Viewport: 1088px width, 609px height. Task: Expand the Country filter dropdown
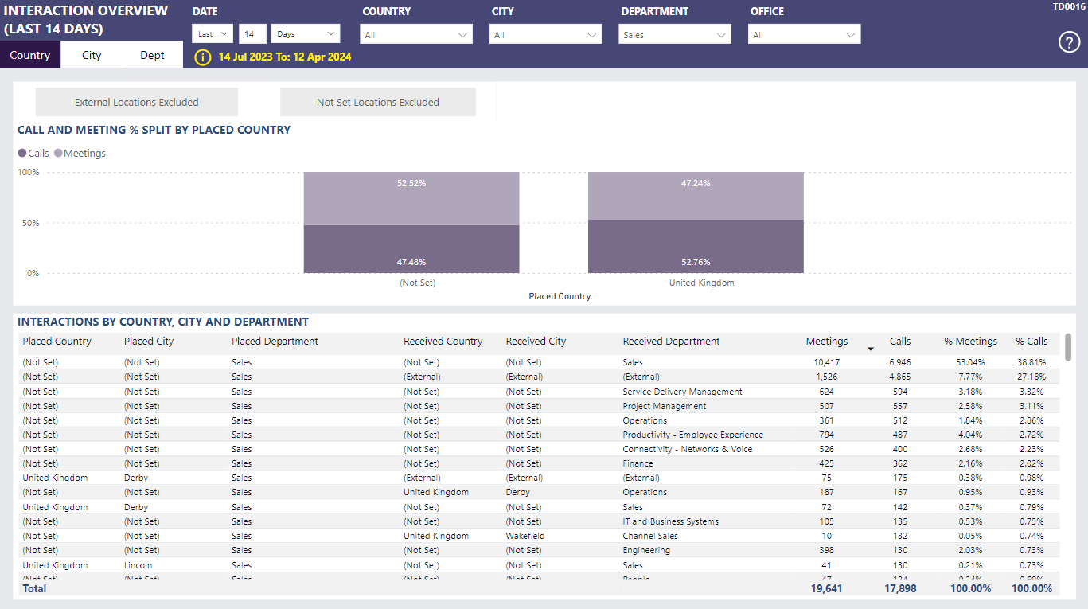pyautogui.click(x=416, y=34)
